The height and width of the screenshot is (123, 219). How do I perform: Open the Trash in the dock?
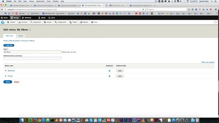click(x=197, y=120)
